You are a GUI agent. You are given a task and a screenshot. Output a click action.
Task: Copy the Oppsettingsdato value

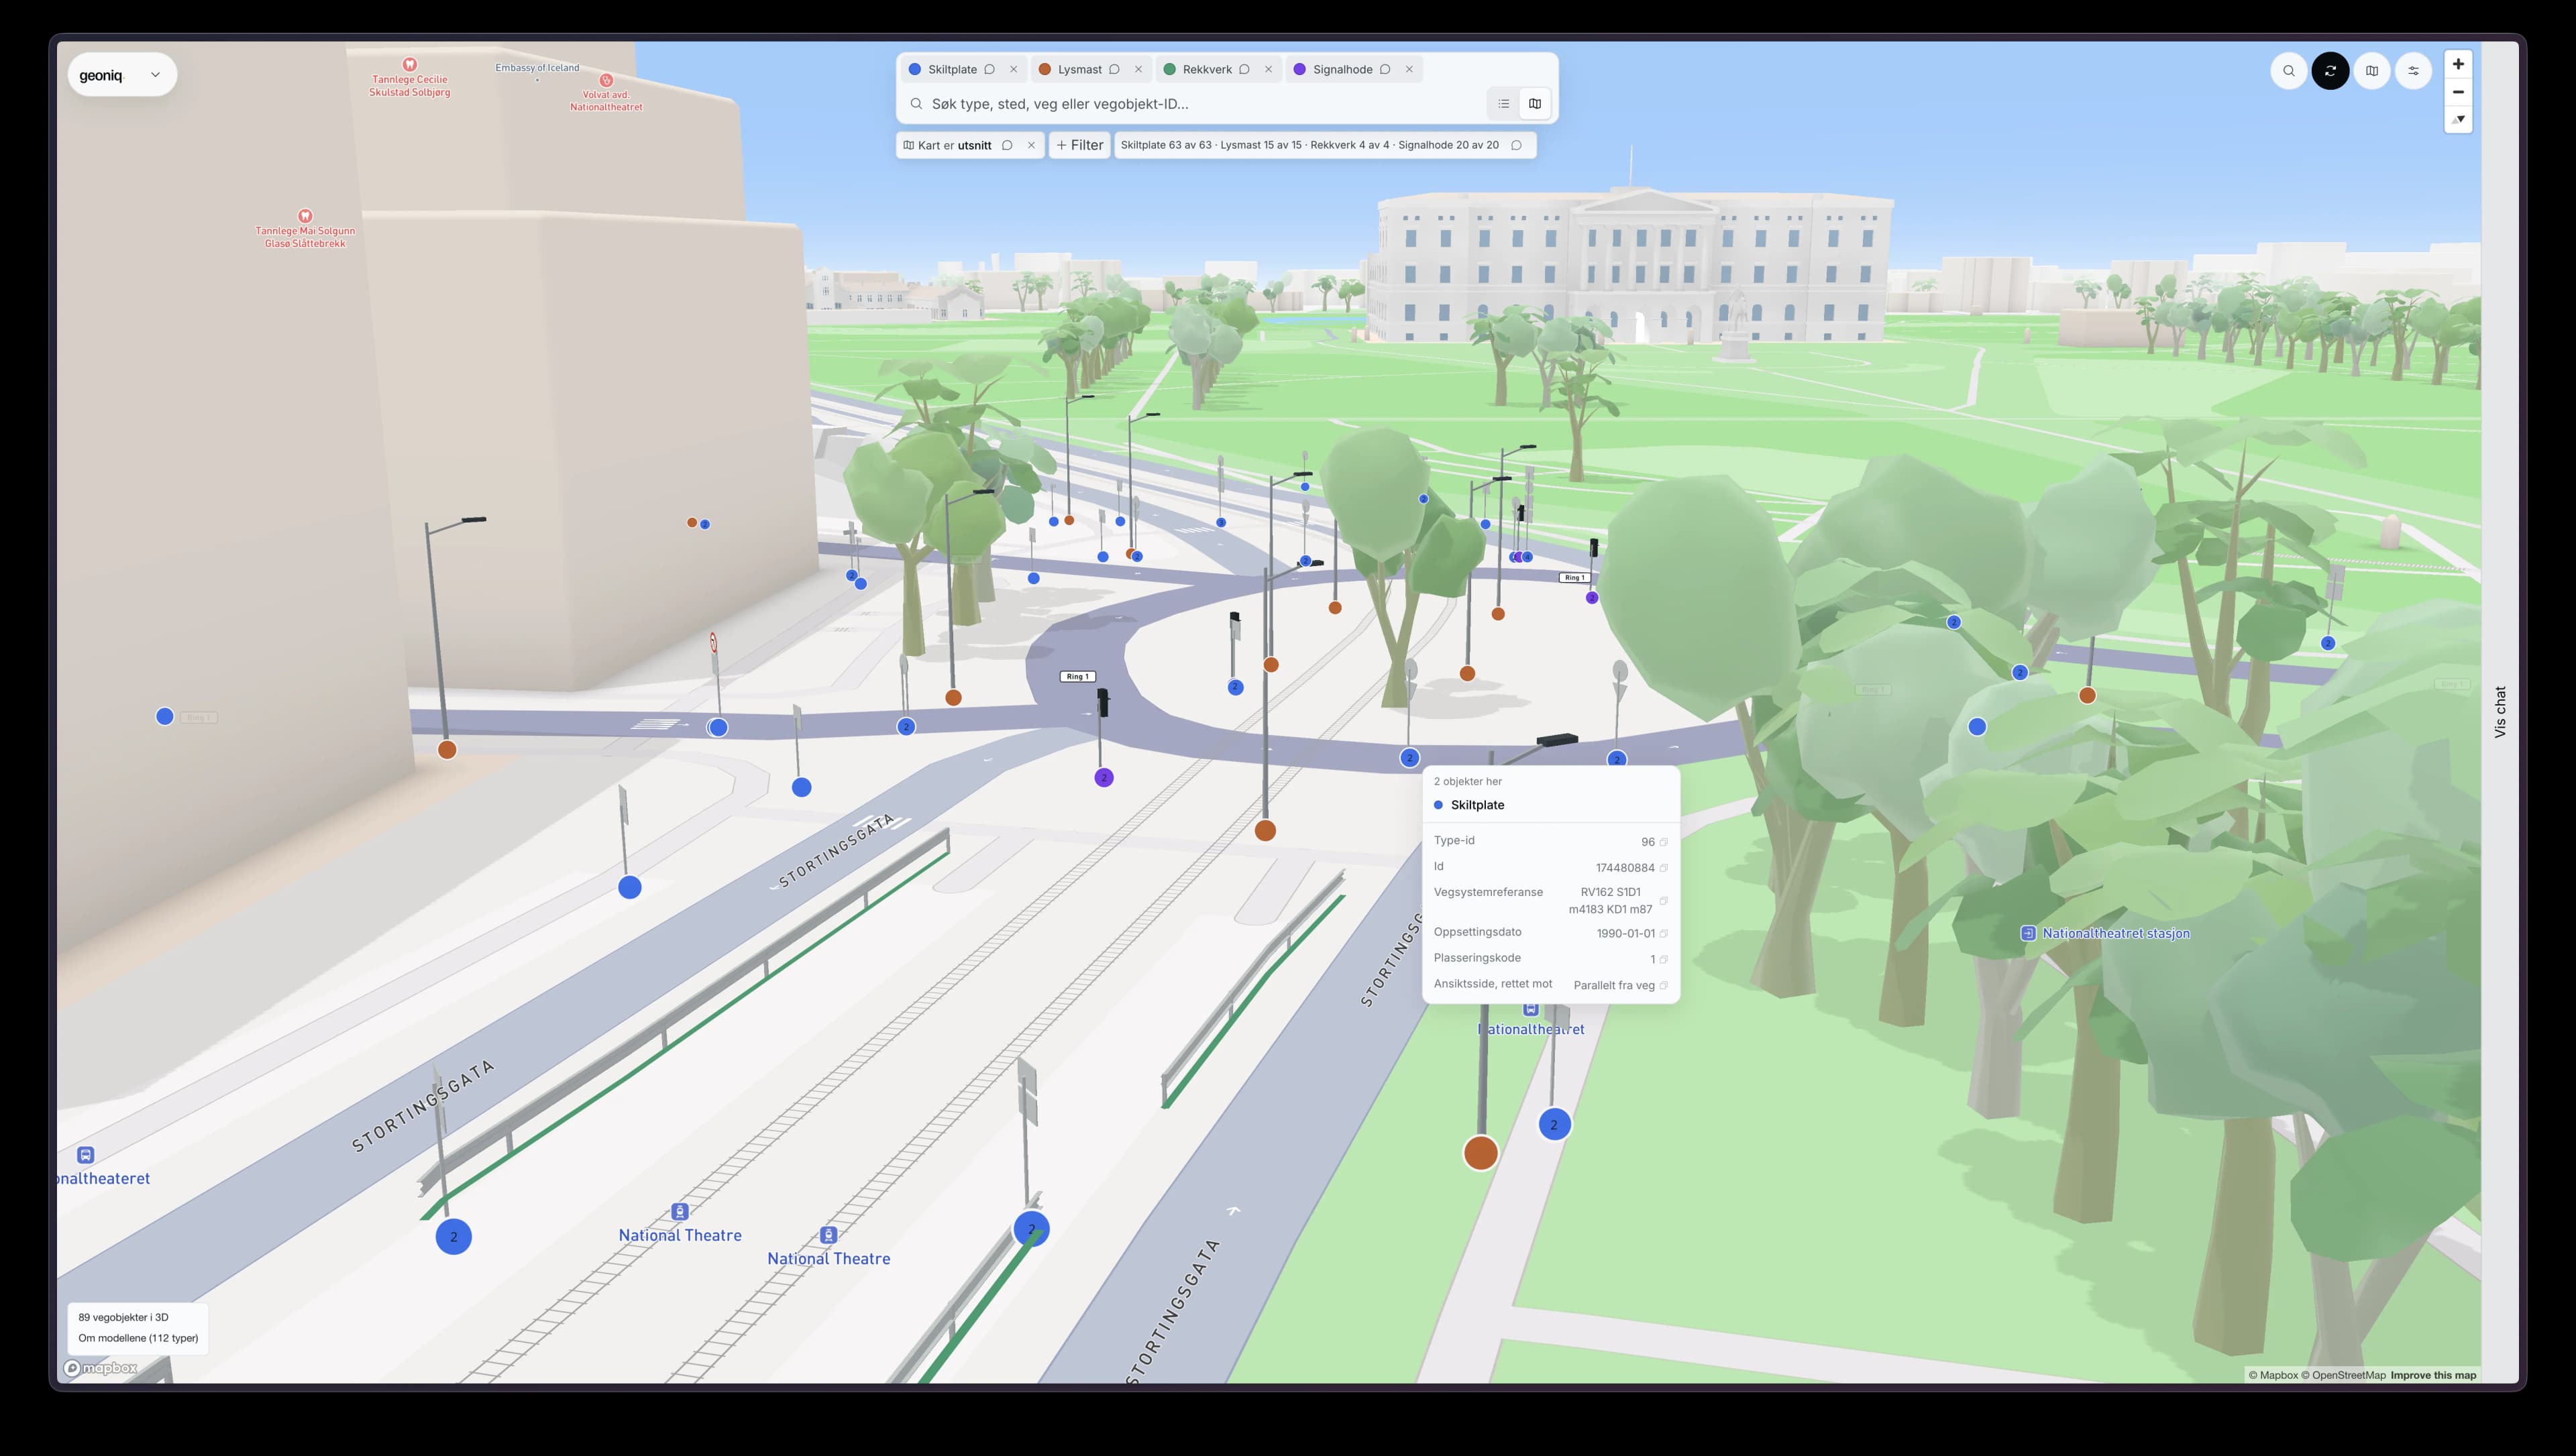coord(1664,933)
